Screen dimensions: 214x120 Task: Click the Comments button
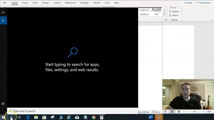pyautogui.click(x=204, y=3)
